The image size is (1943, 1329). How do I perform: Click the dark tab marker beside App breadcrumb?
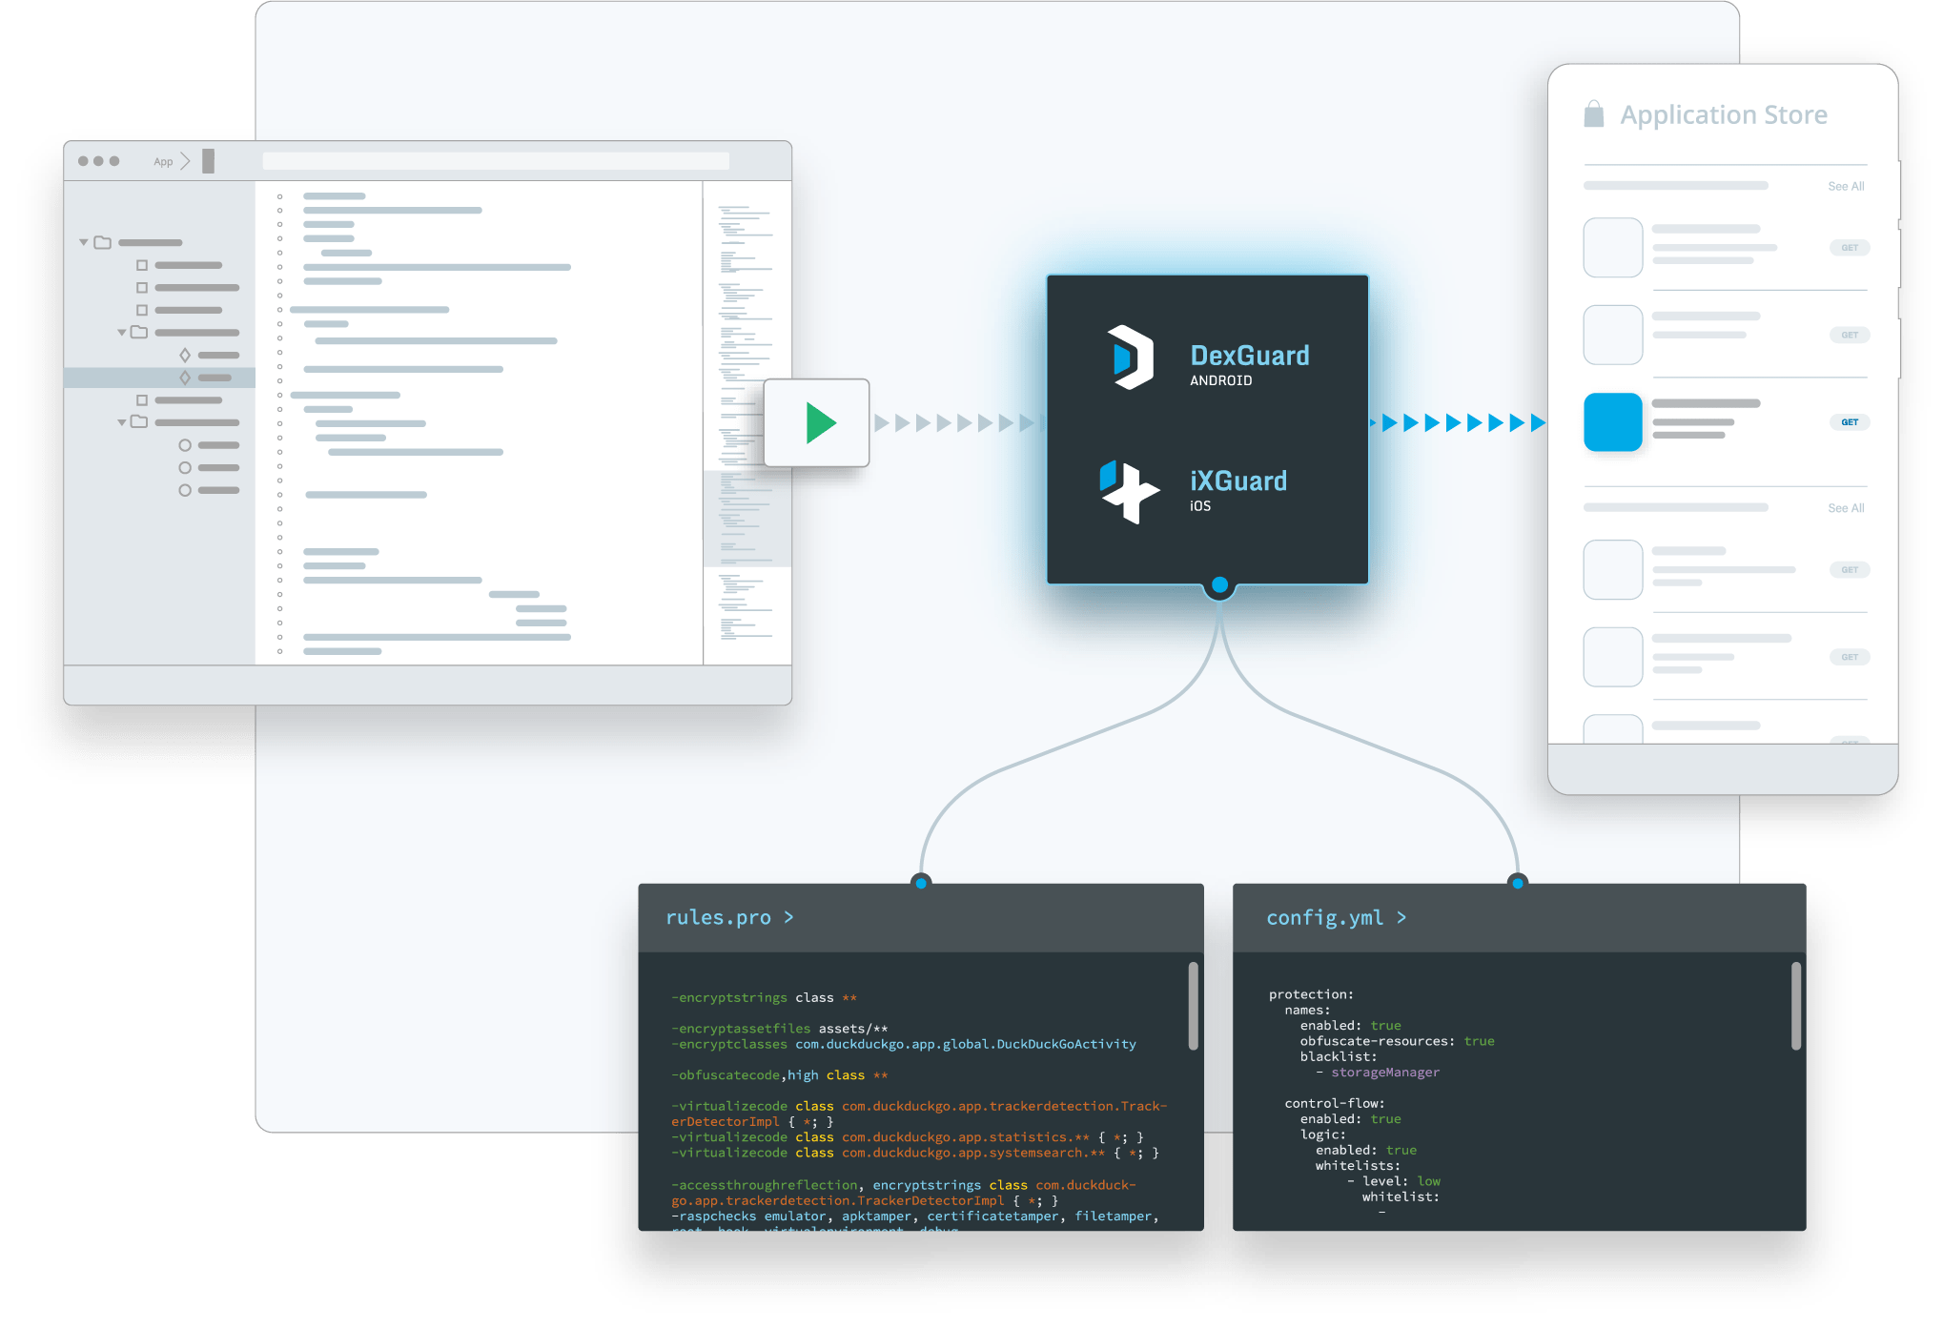click(x=208, y=161)
